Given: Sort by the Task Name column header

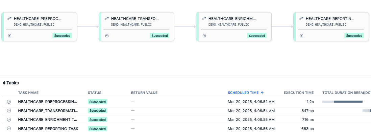Looking at the screenshot, I should tap(28, 92).
